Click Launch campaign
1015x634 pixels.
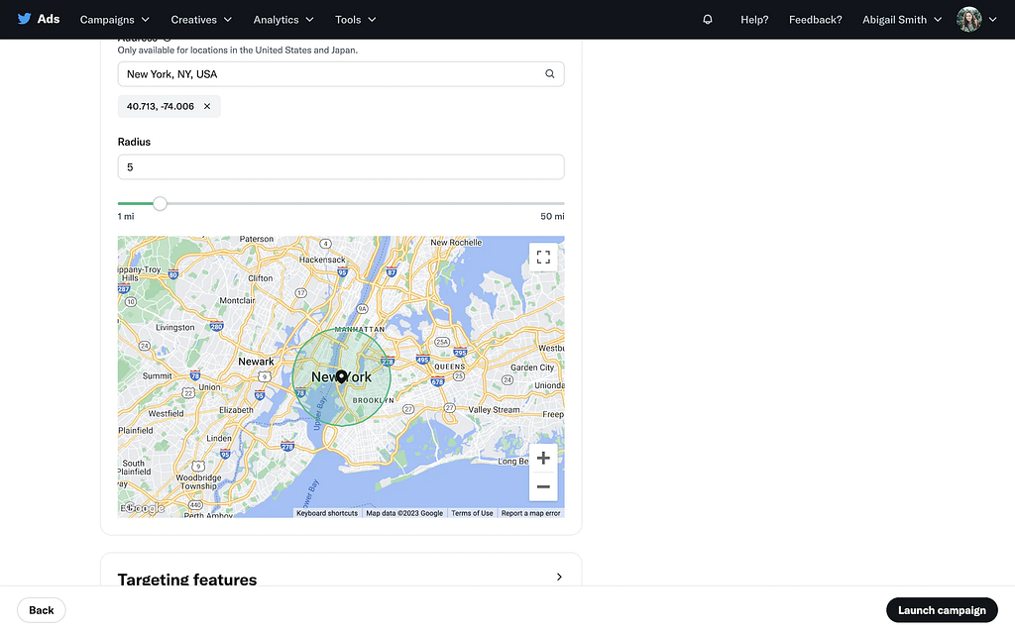tap(942, 610)
